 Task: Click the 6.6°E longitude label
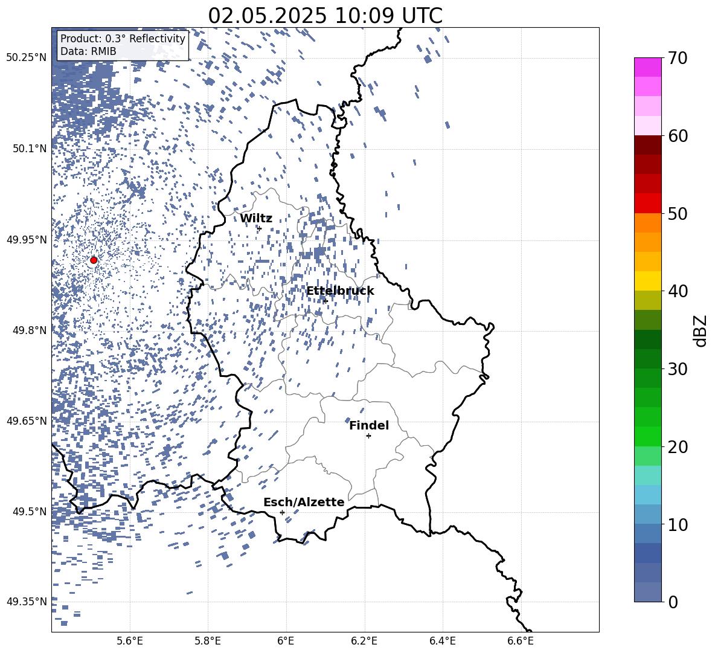[x=521, y=641]
